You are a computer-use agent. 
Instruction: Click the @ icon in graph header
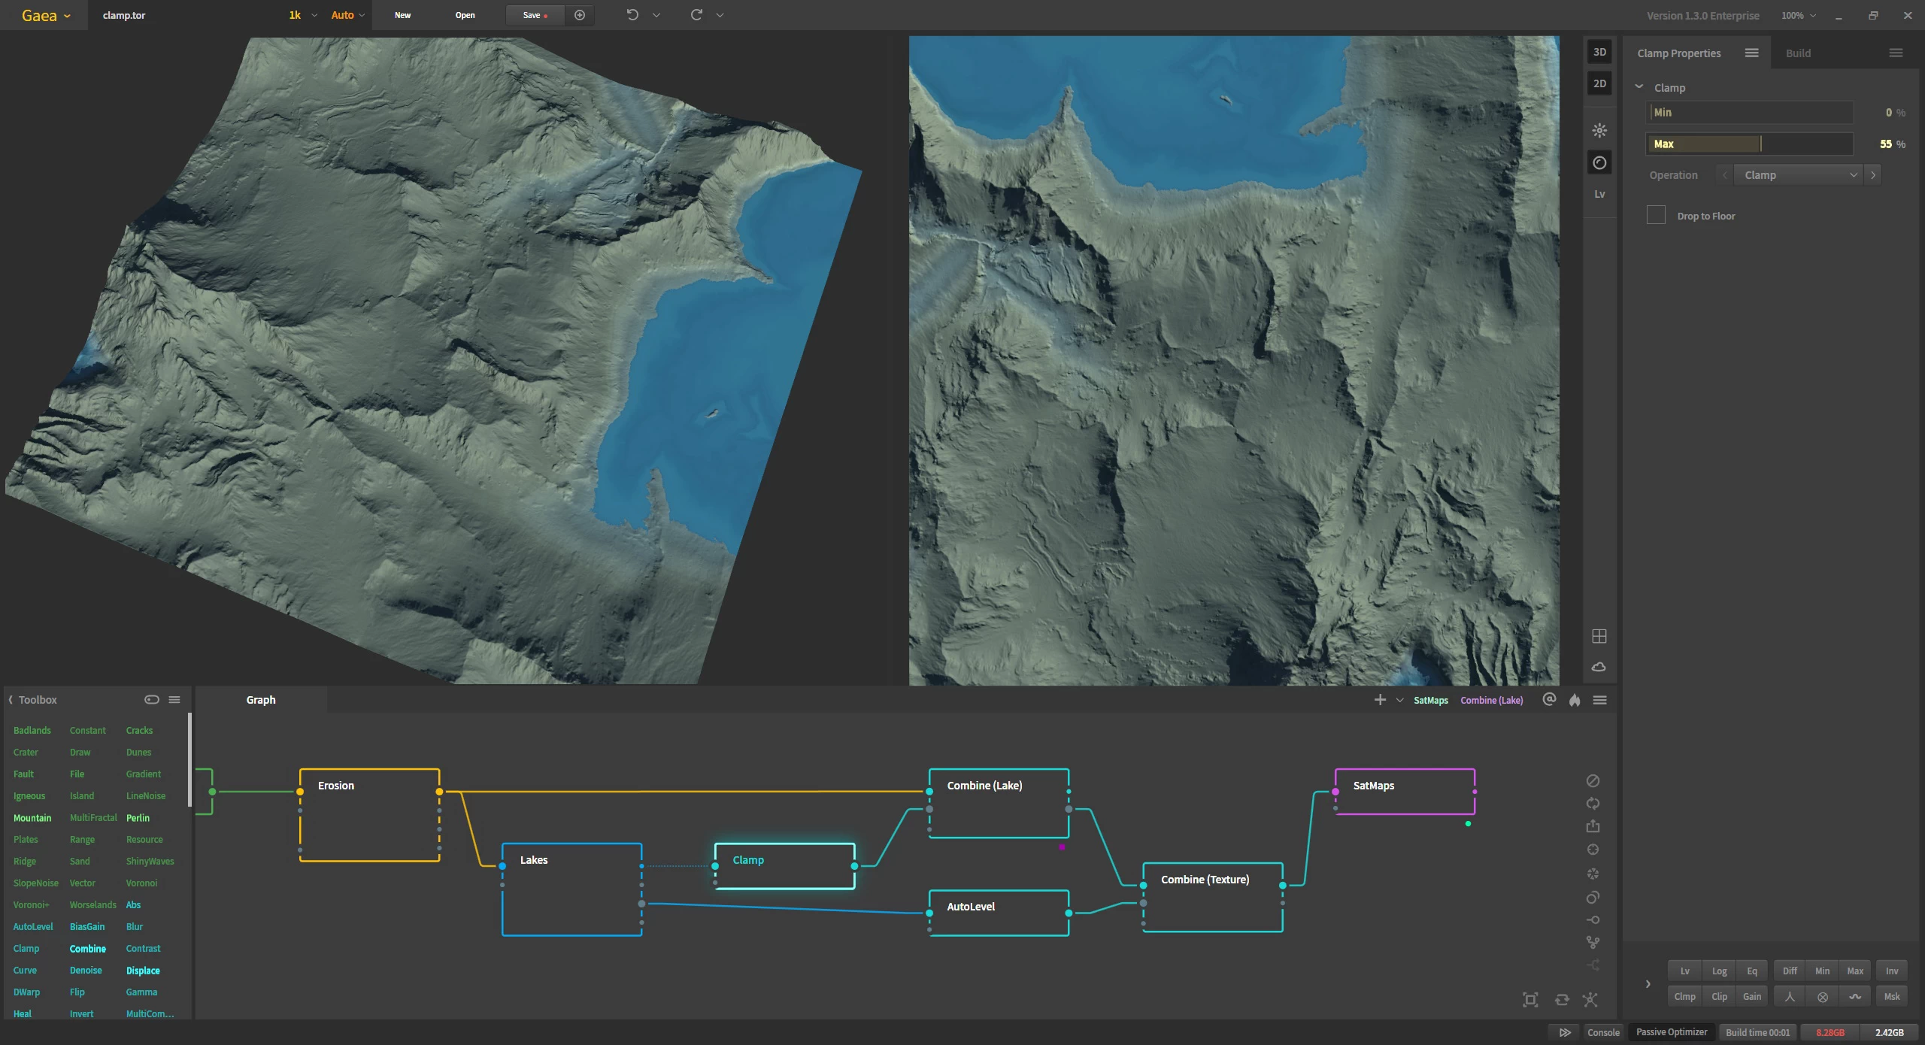[1549, 700]
